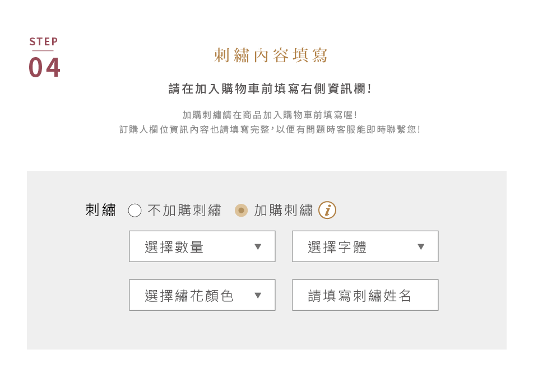
Task: Open the 選擇數量 dropdown
Action: click(202, 246)
